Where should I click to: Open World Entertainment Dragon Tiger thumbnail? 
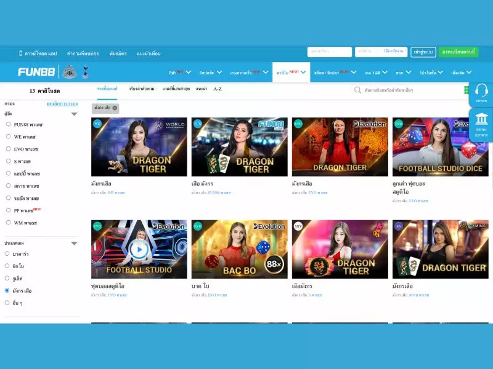pos(139,147)
